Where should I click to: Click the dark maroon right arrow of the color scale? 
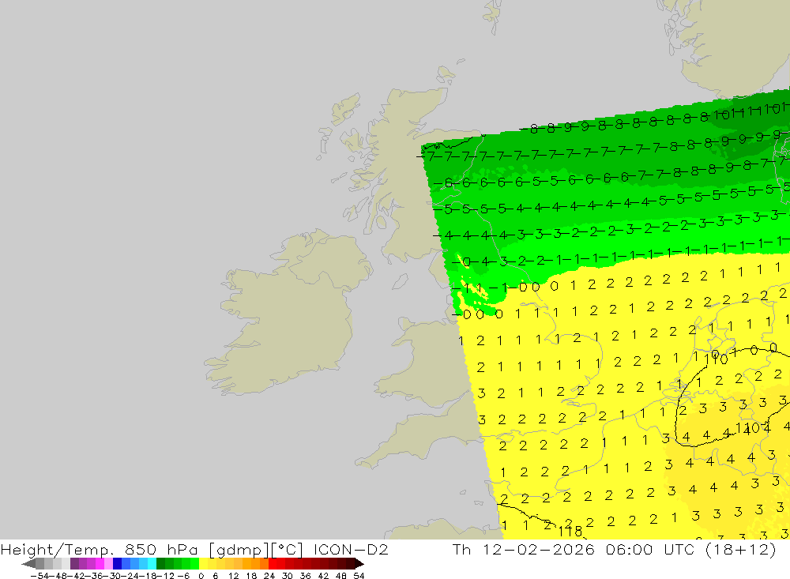click(358, 563)
